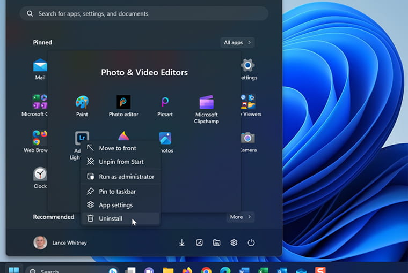Open Pictures folder shortcut in Start footer

pos(199,242)
